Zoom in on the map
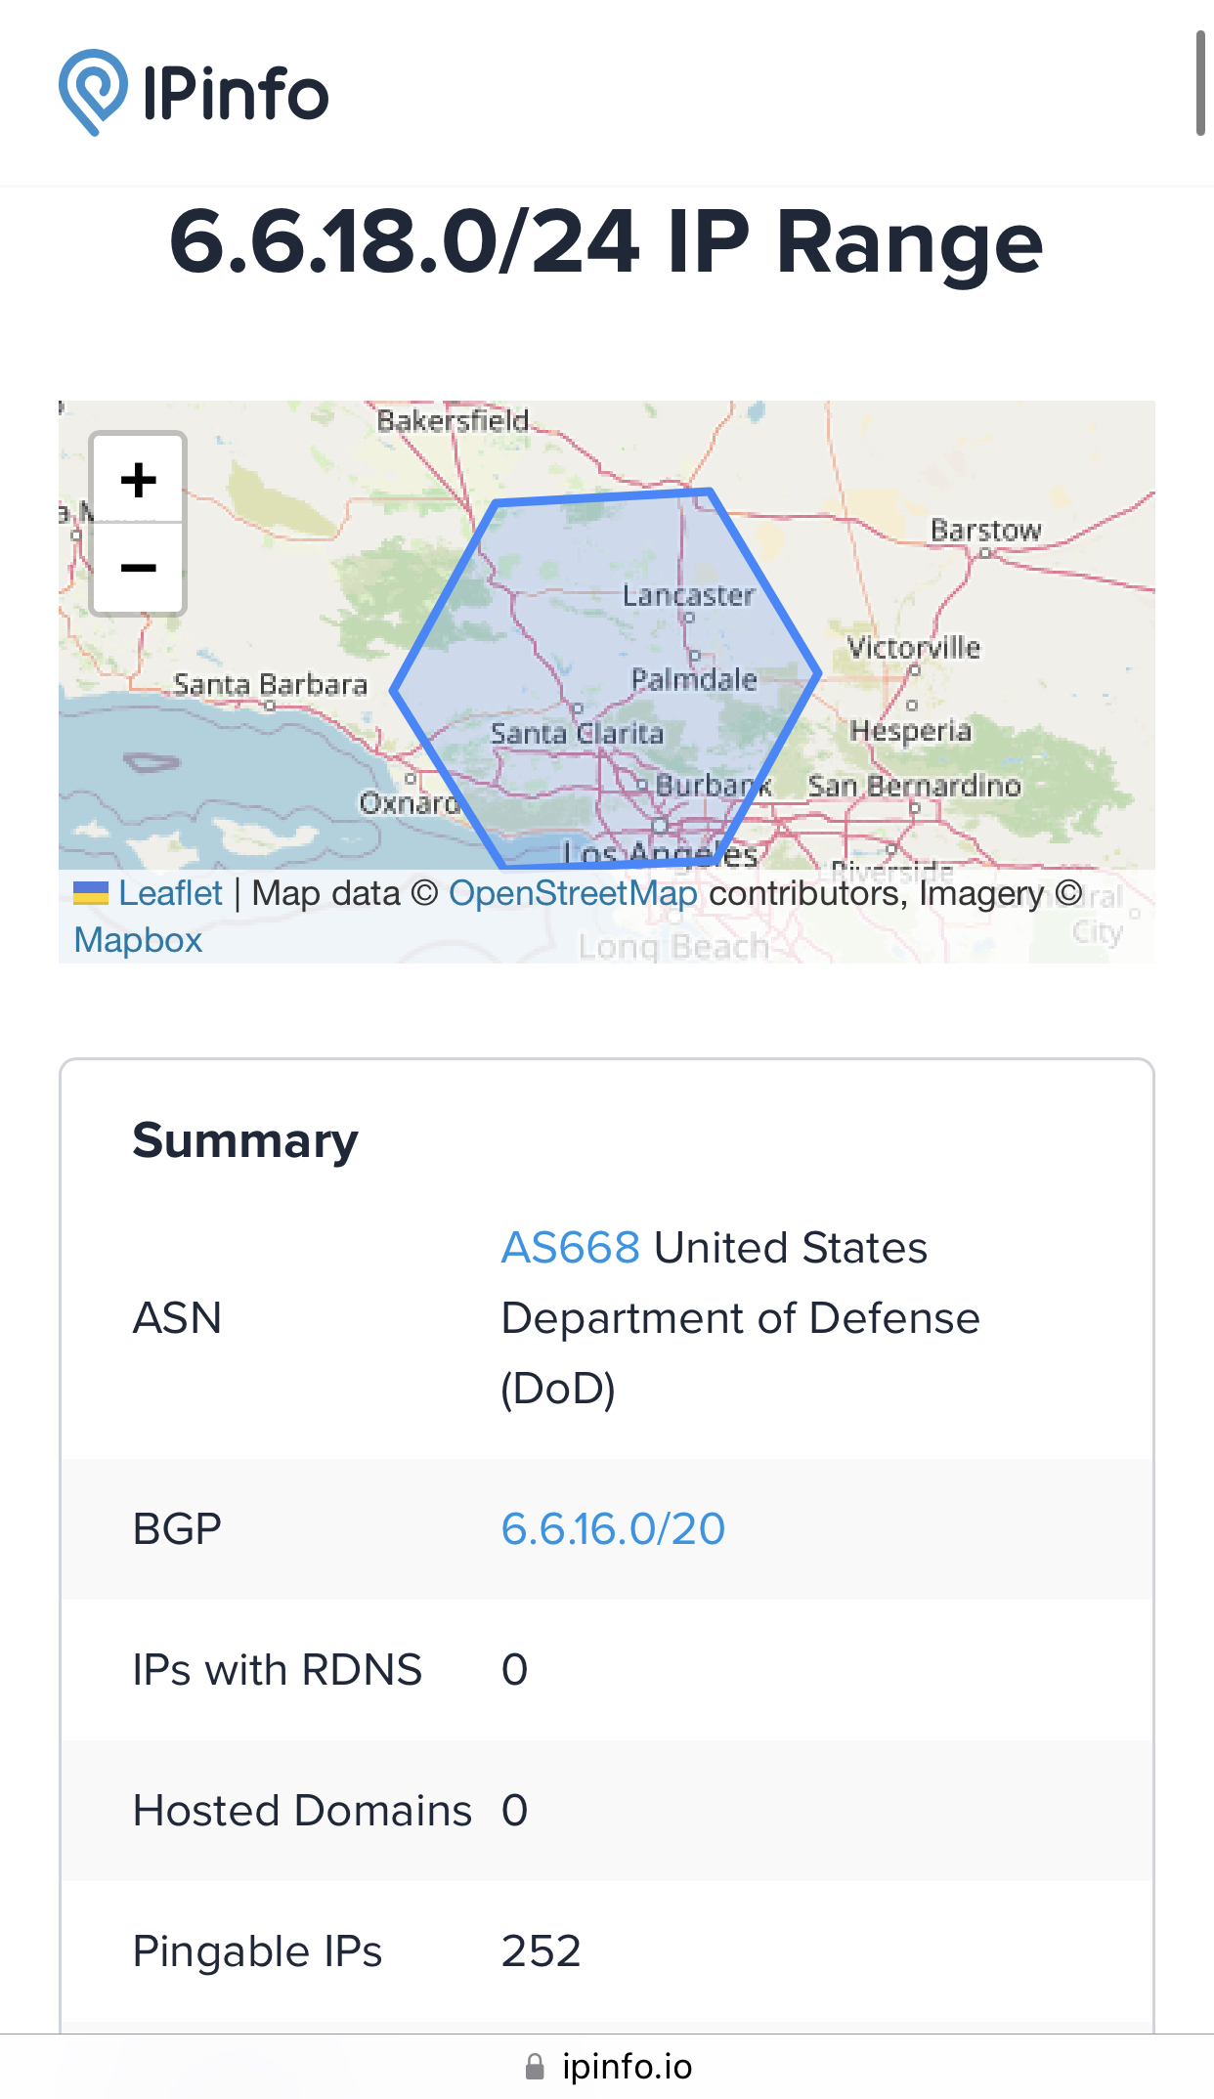Image resolution: width=1214 pixels, height=2099 pixels. [138, 479]
